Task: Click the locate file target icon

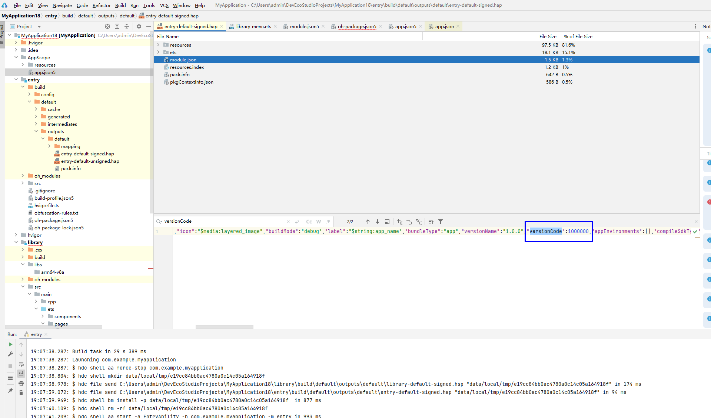Action: pyautogui.click(x=107, y=26)
